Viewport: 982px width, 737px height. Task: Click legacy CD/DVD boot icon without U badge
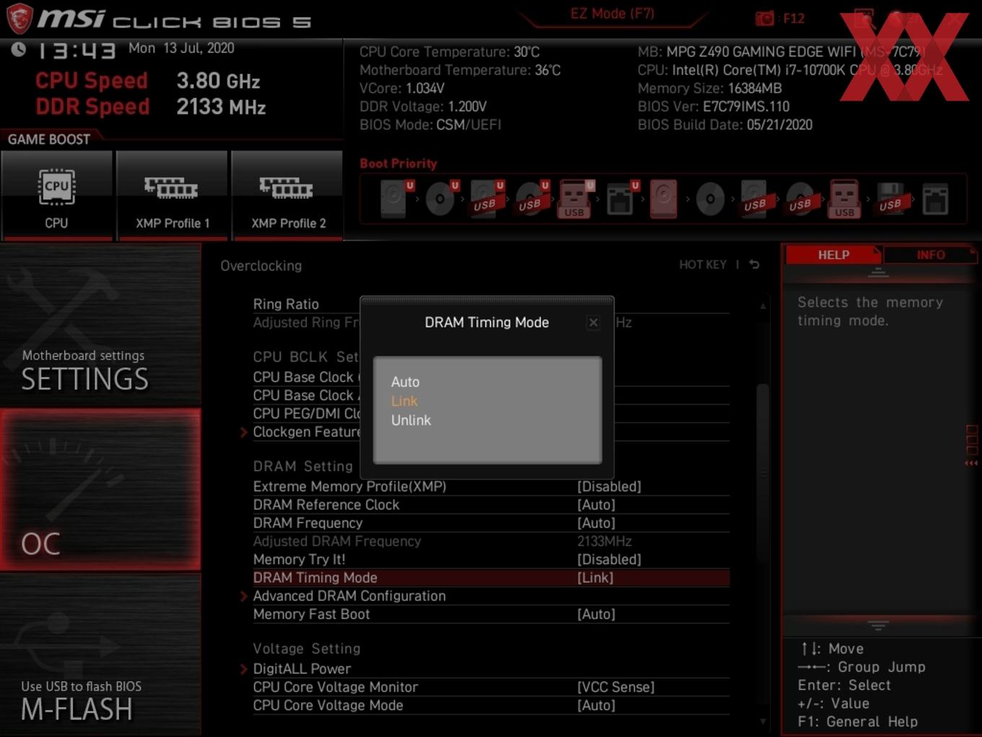coord(710,199)
